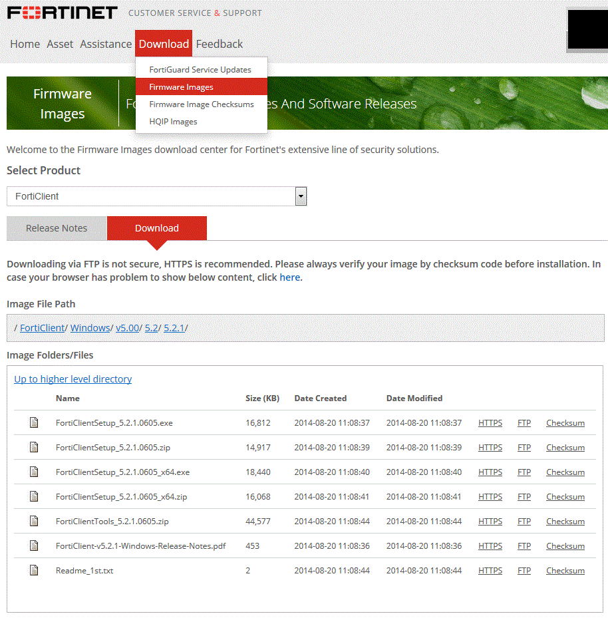The image size is (608, 620).
Task: Click the 'here' link in the notice
Action: pos(290,277)
